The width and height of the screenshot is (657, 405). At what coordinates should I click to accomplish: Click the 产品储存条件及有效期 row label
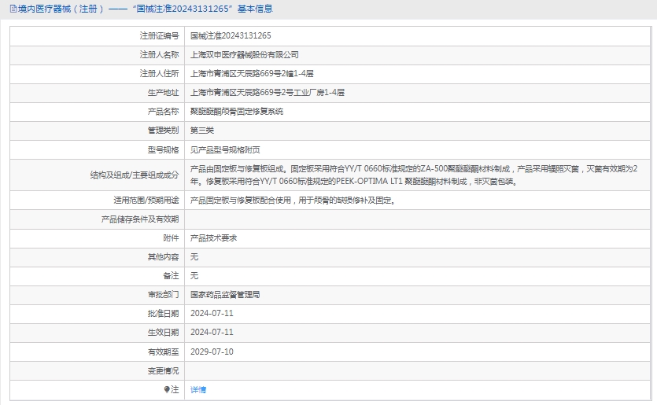pyautogui.click(x=140, y=219)
